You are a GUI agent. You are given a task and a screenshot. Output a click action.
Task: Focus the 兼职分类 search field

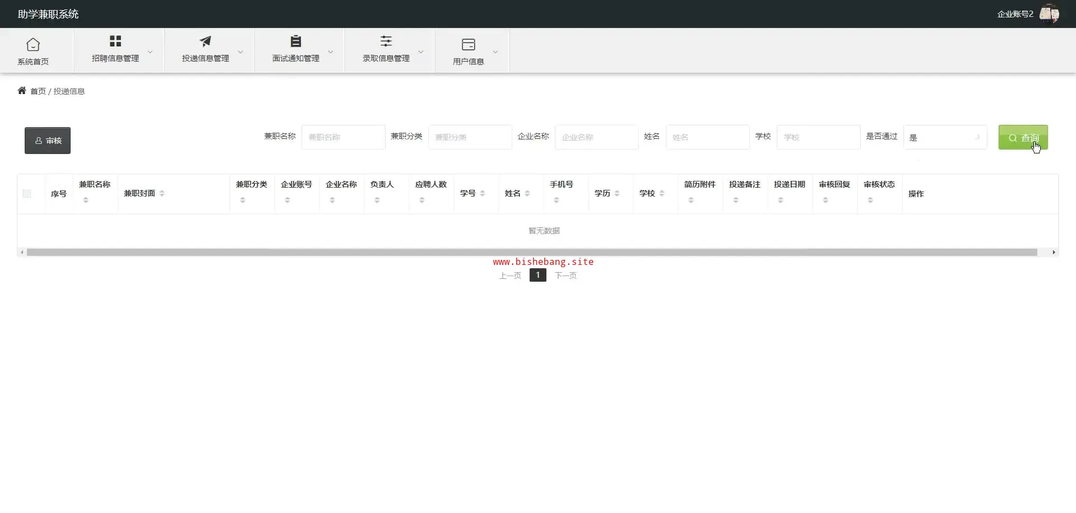click(x=470, y=137)
